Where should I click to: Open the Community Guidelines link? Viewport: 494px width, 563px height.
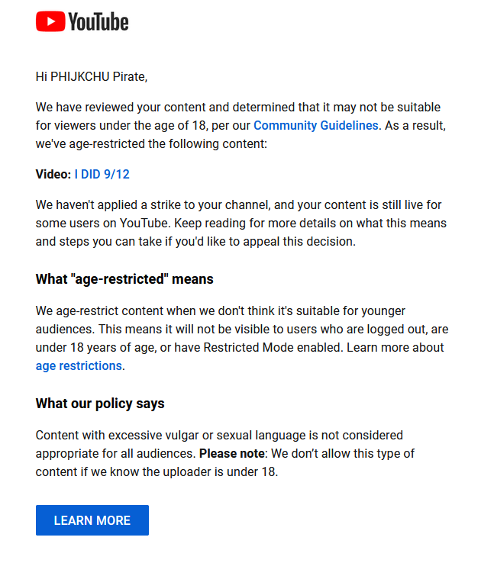[316, 125]
